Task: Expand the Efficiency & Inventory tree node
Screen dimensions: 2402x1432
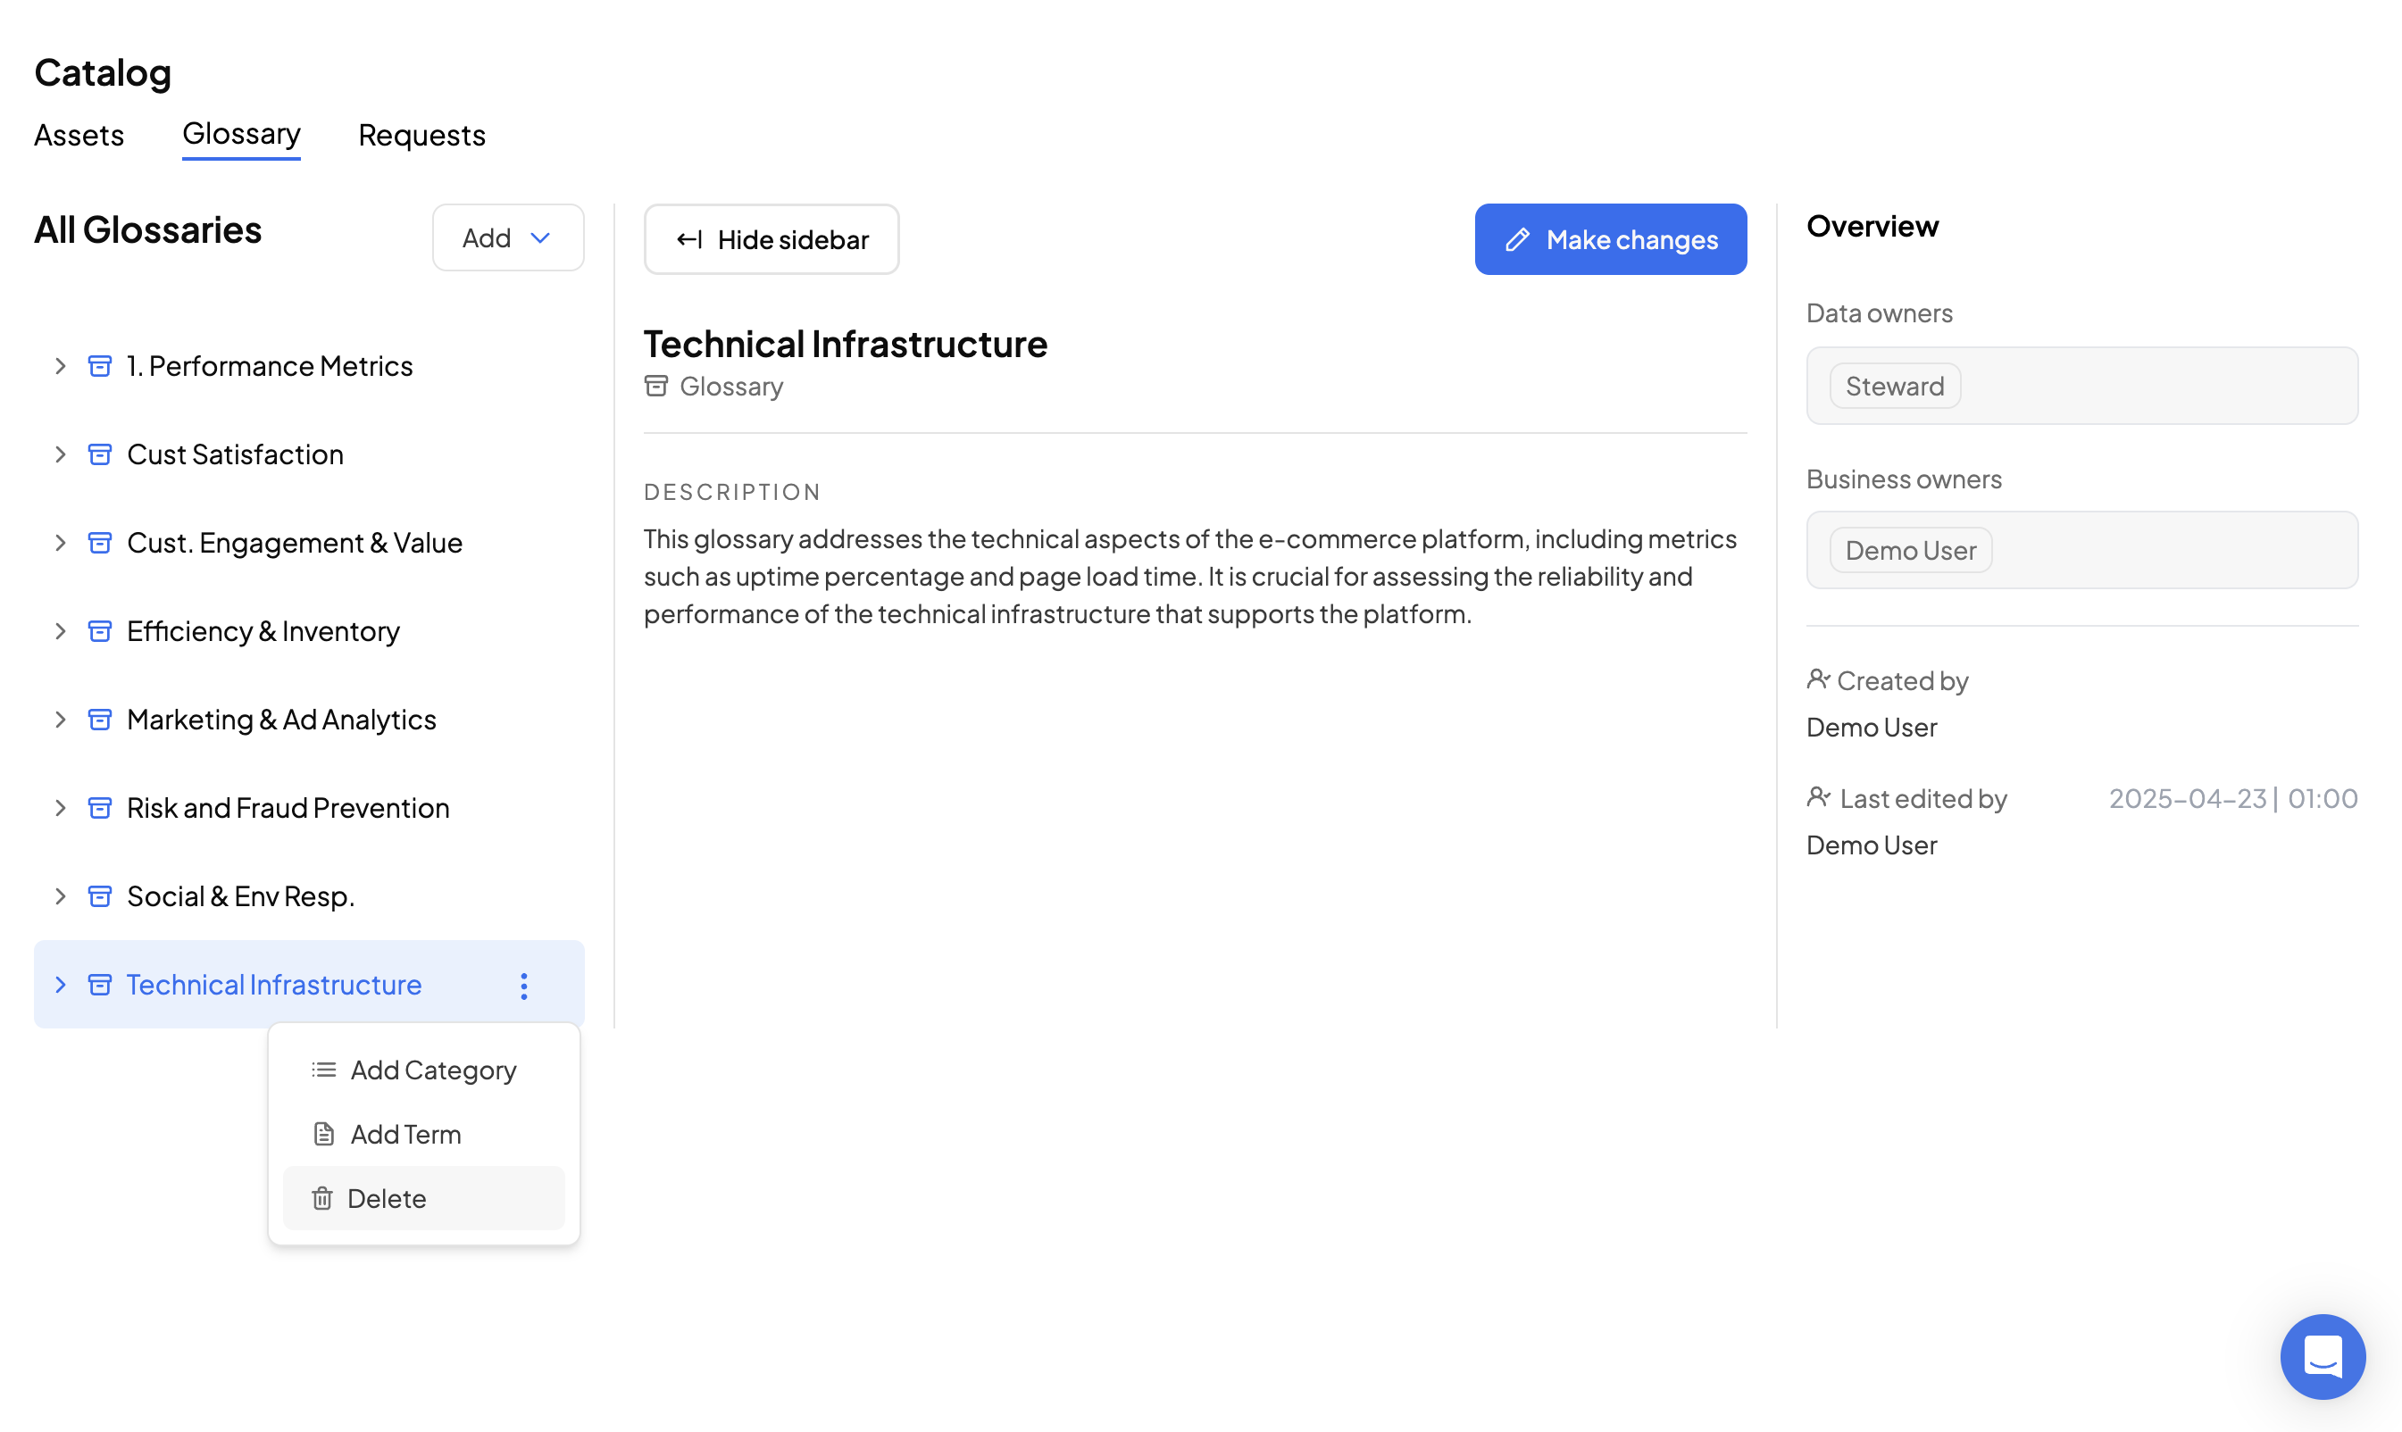Action: (x=60, y=631)
